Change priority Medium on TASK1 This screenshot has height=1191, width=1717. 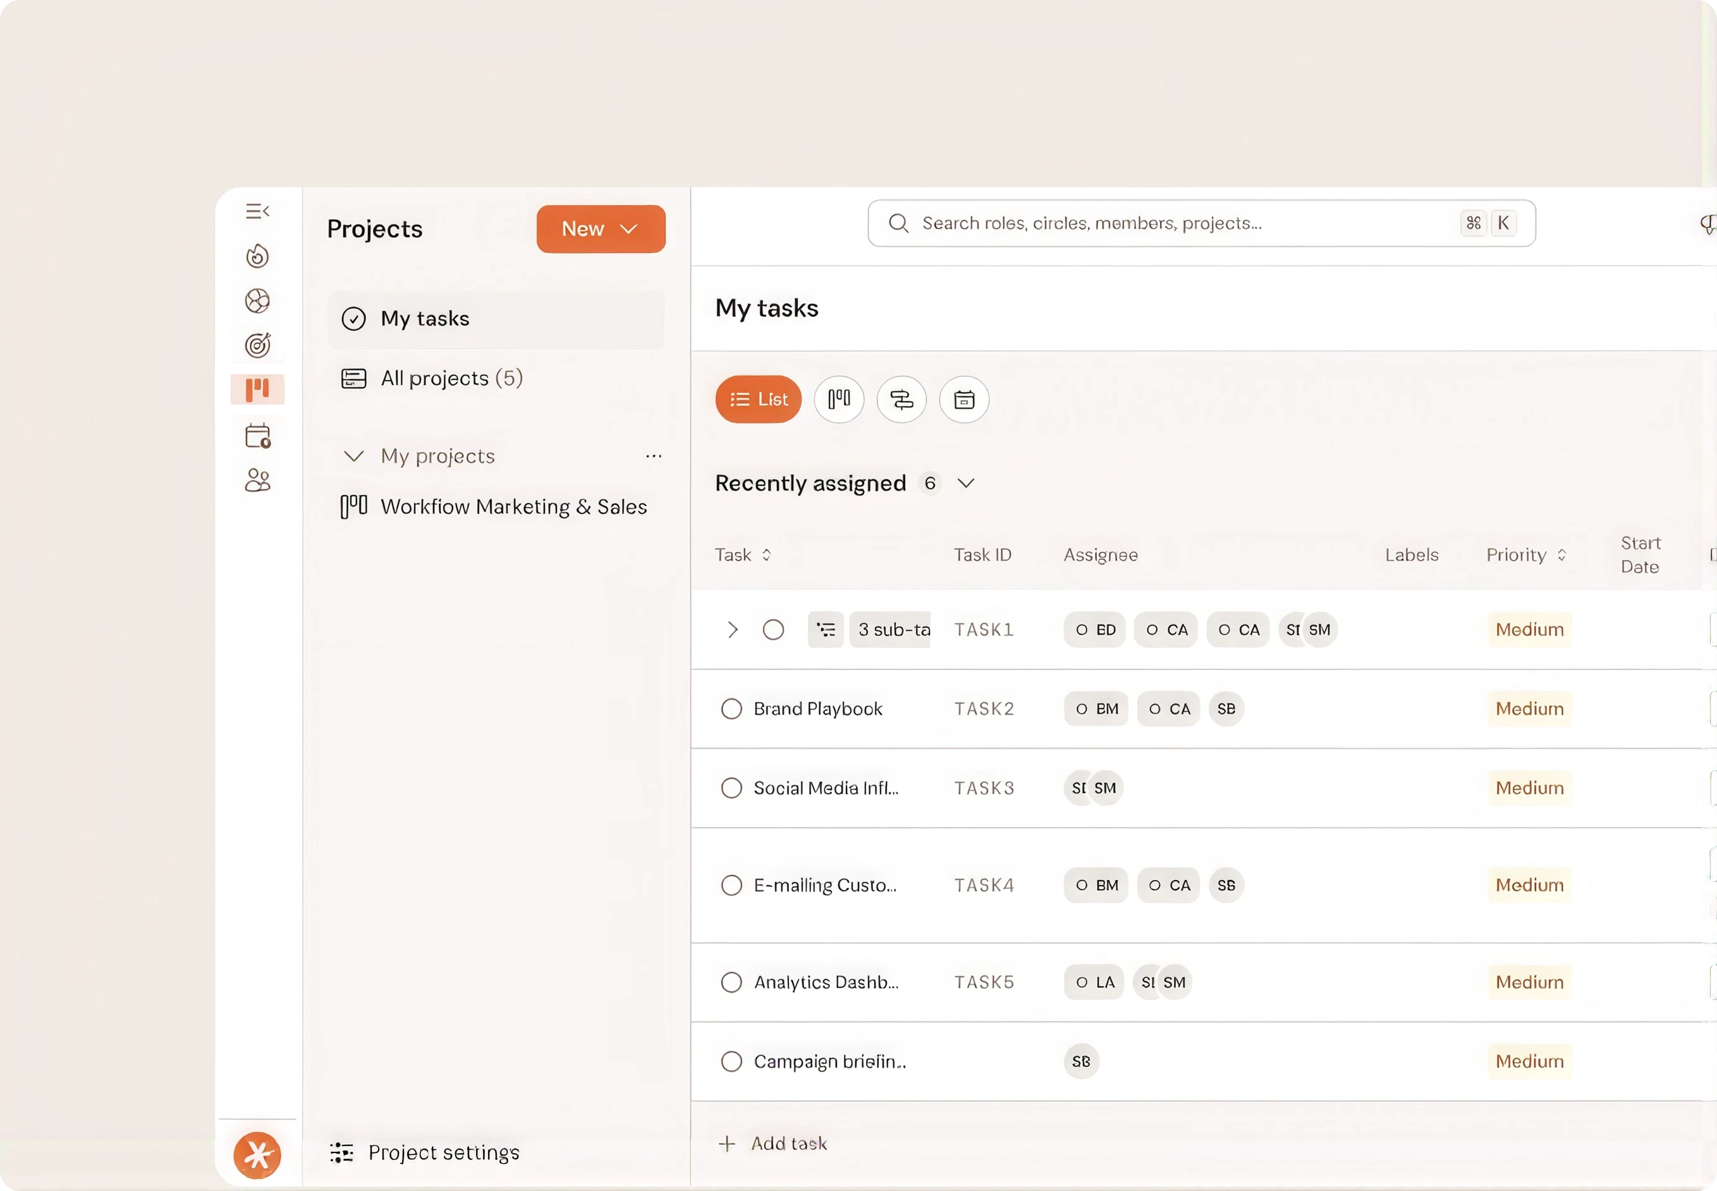[x=1530, y=630]
